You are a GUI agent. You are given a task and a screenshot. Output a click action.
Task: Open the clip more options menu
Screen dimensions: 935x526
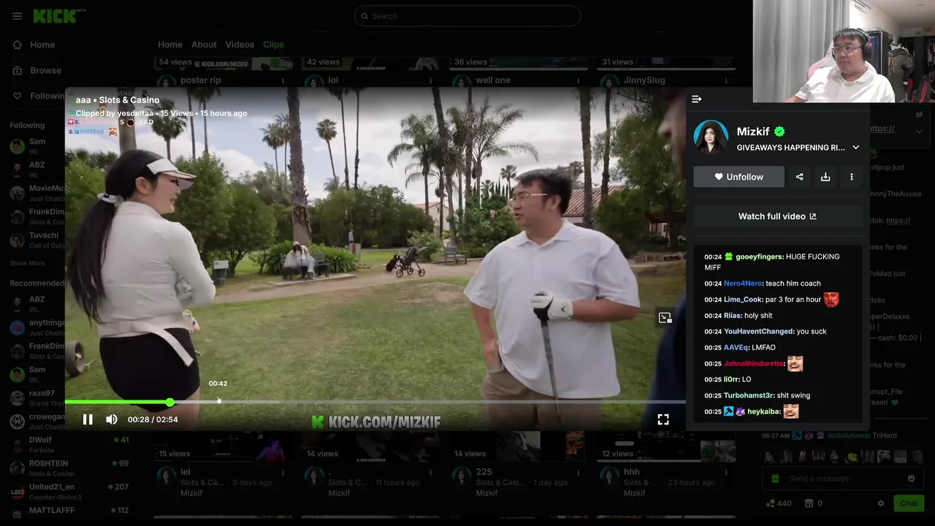pyautogui.click(x=852, y=177)
